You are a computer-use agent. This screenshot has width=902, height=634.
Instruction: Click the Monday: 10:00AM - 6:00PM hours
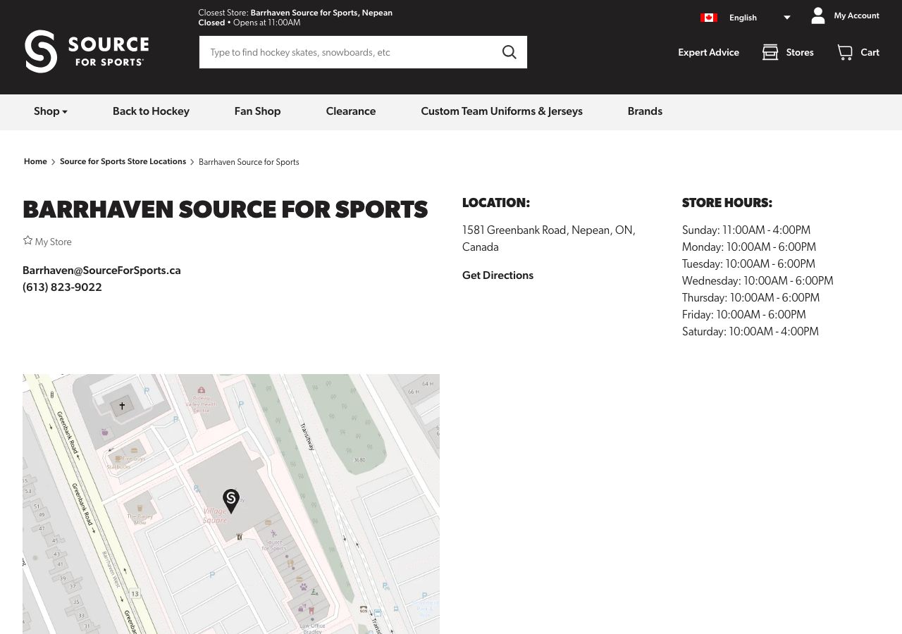[x=749, y=247]
